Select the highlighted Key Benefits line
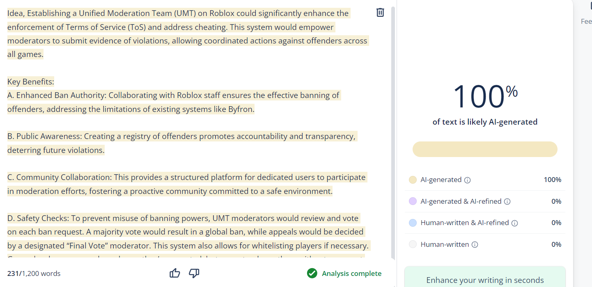Image resolution: width=592 pixels, height=287 pixels. [x=30, y=81]
